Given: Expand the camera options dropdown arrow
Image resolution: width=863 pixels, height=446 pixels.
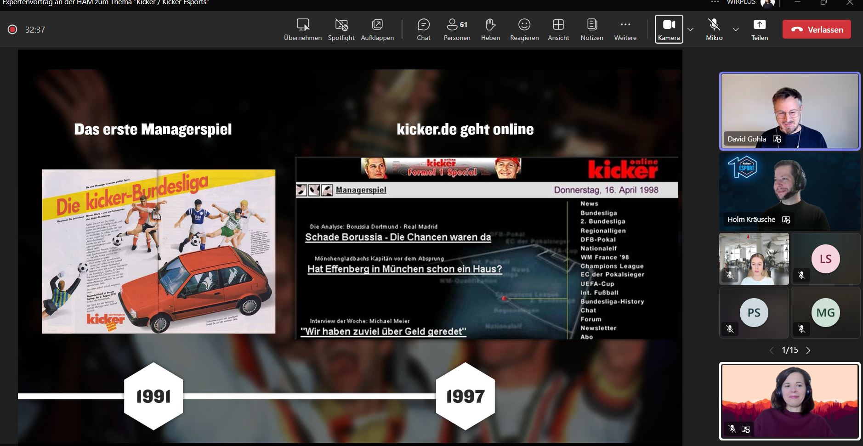Looking at the screenshot, I should click(690, 29).
